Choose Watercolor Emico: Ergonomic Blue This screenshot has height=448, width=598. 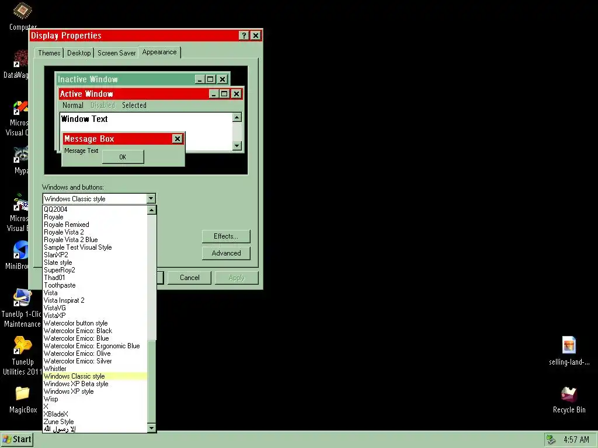95,346
